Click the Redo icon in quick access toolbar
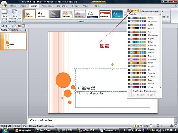 pyautogui.click(x=12, y=26)
